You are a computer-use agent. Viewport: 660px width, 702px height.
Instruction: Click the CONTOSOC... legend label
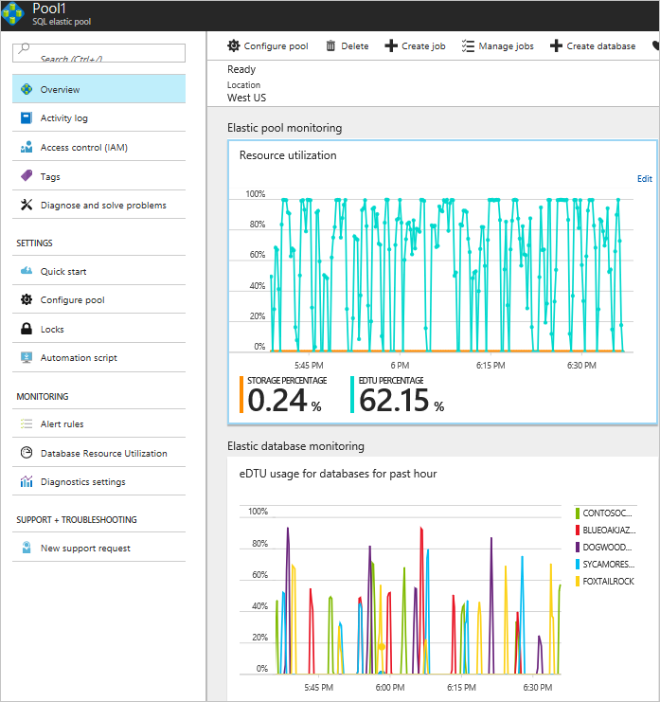pos(607,513)
